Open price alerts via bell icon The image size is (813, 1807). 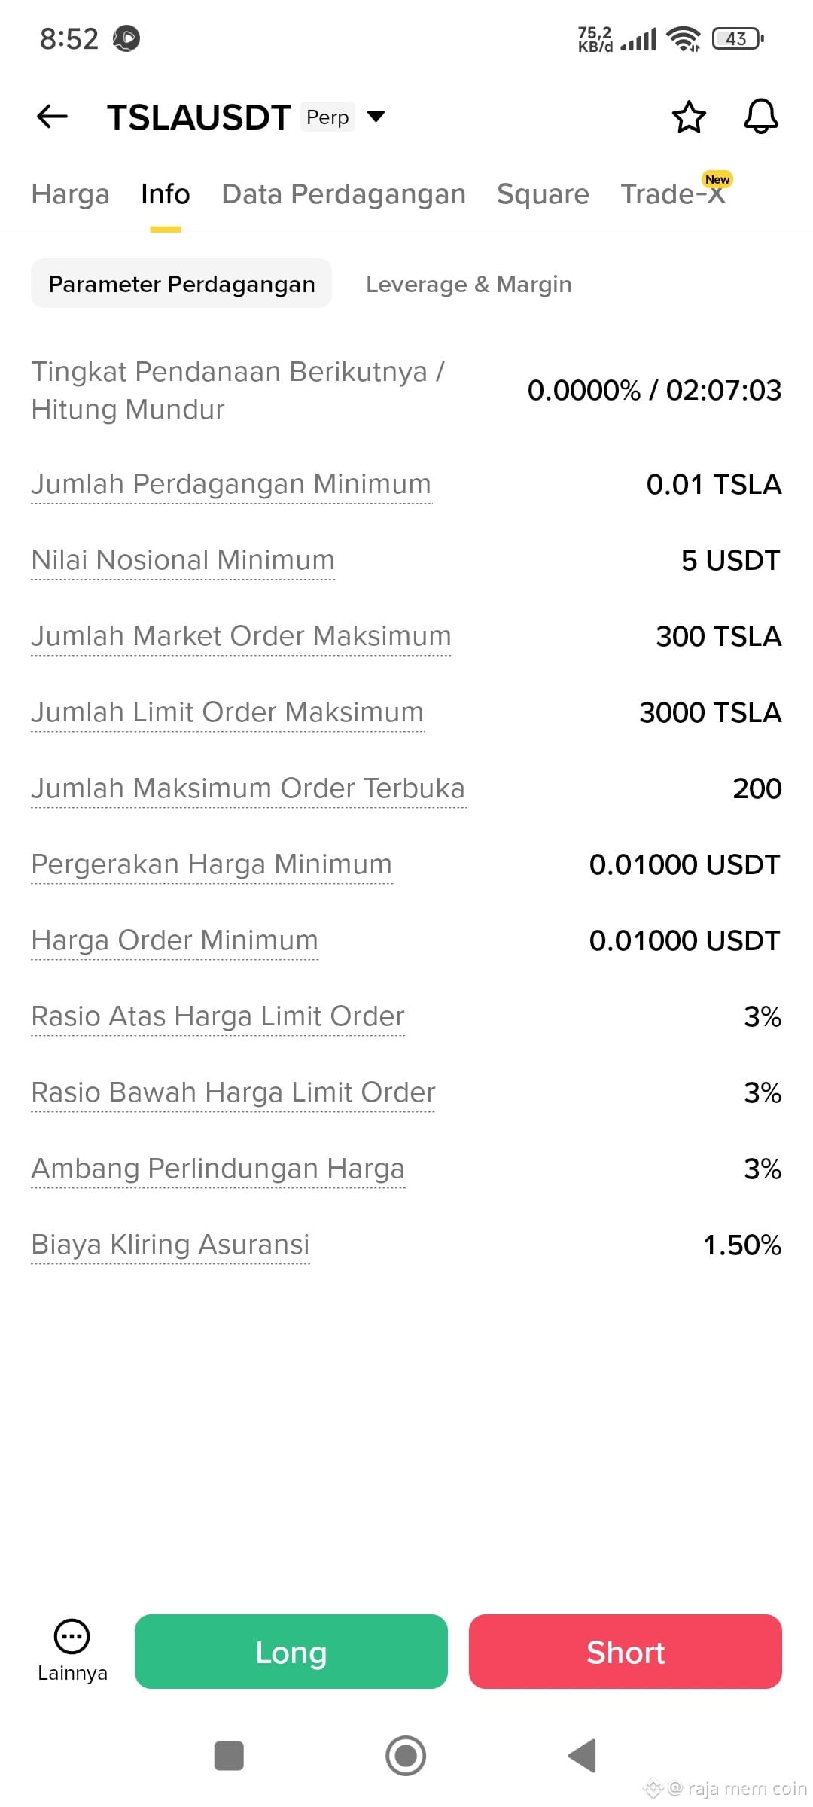click(760, 117)
